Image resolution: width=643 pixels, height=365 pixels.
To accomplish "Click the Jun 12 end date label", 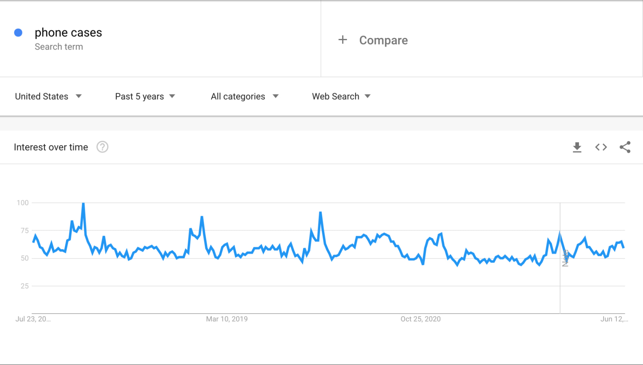I will 614,319.
